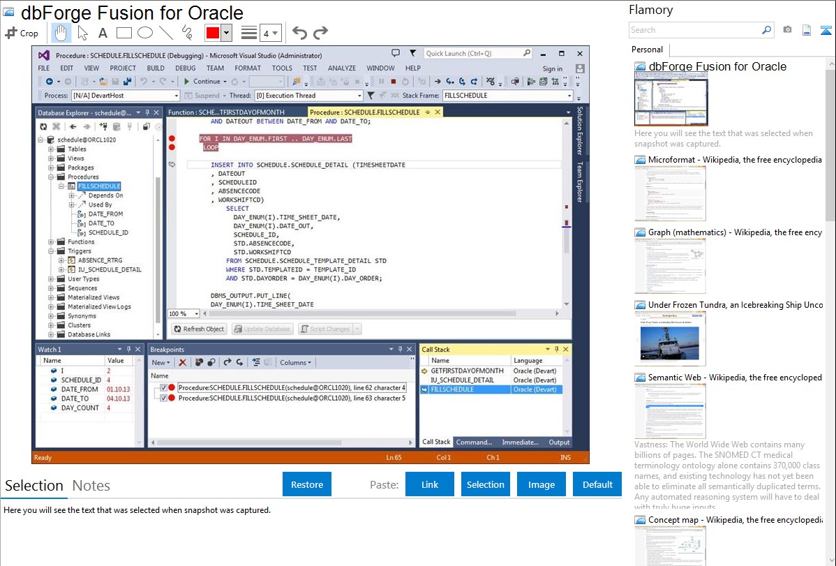Viewport: 836px width, 566px height.
Task: Expand the Functions node
Action: pos(51,241)
